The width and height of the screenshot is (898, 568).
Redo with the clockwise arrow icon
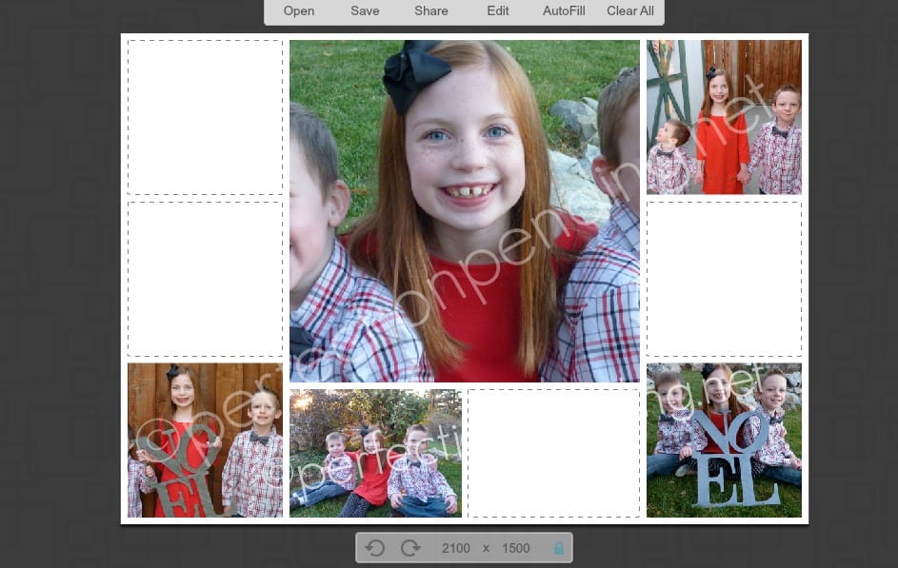click(410, 548)
